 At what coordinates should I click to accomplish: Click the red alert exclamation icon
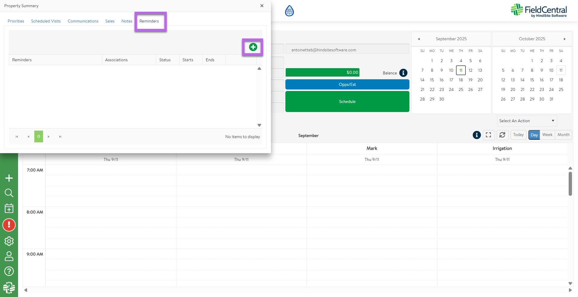tap(9, 225)
